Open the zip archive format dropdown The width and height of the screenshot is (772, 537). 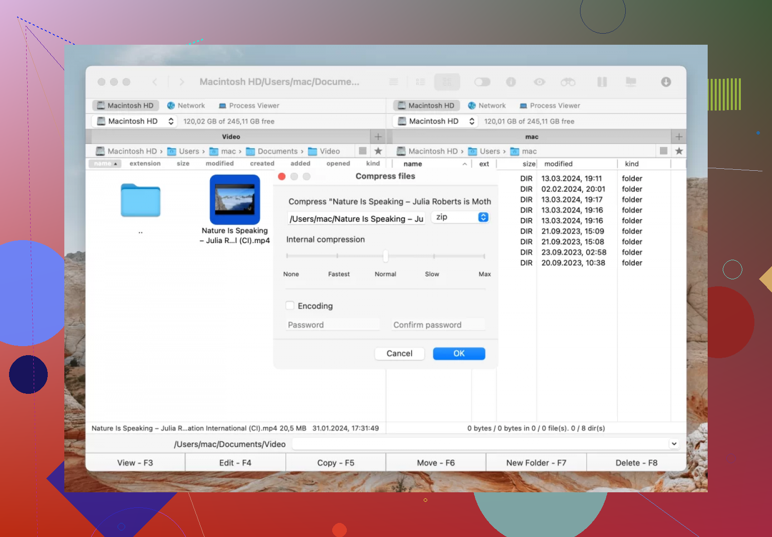(x=460, y=217)
